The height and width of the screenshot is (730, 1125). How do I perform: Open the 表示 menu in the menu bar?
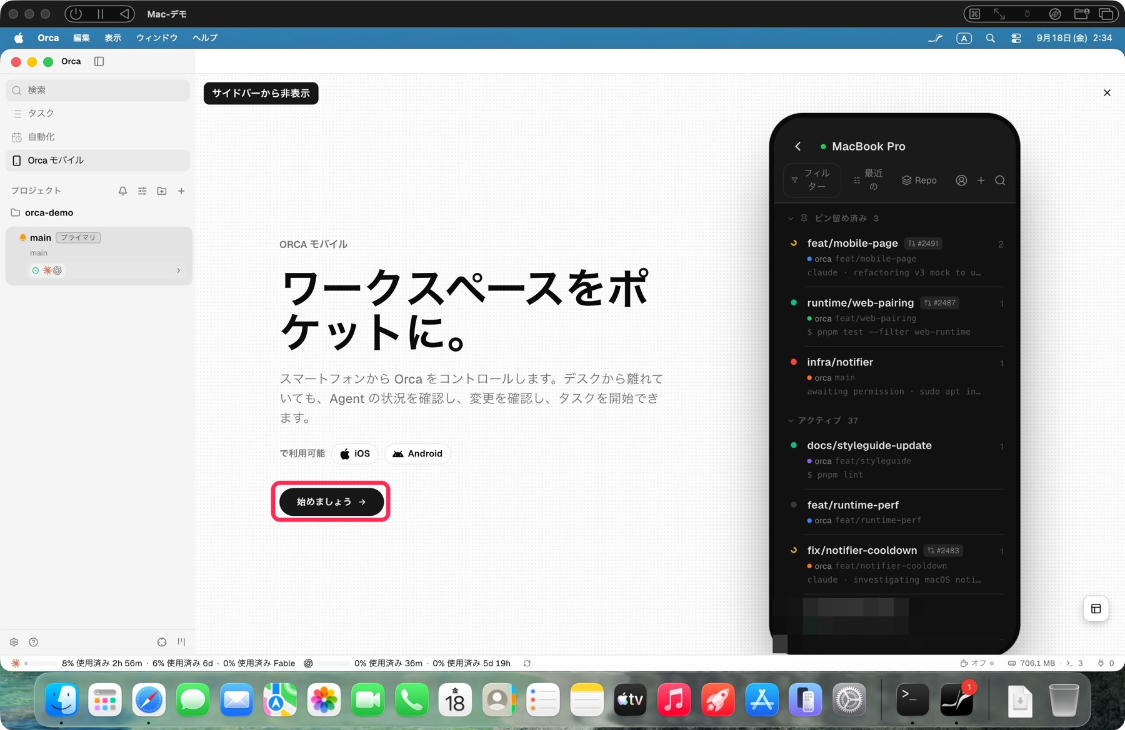113,38
